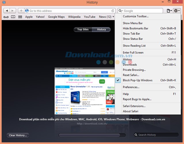
Task: Click the Clear History... button
Action: click(18, 135)
